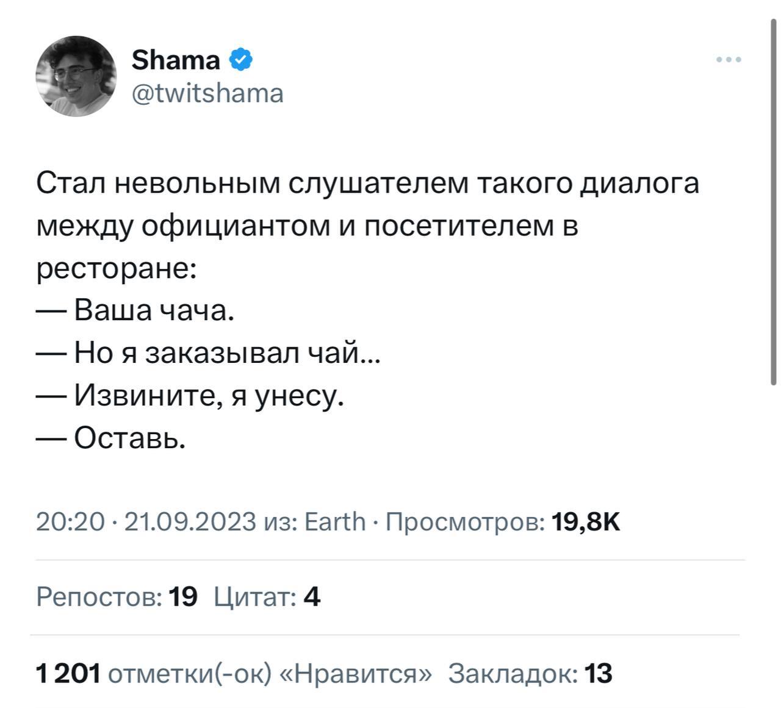This screenshot has width=781, height=708.
Task: Click the vertical scrollbar on the right
Action: (773, 201)
